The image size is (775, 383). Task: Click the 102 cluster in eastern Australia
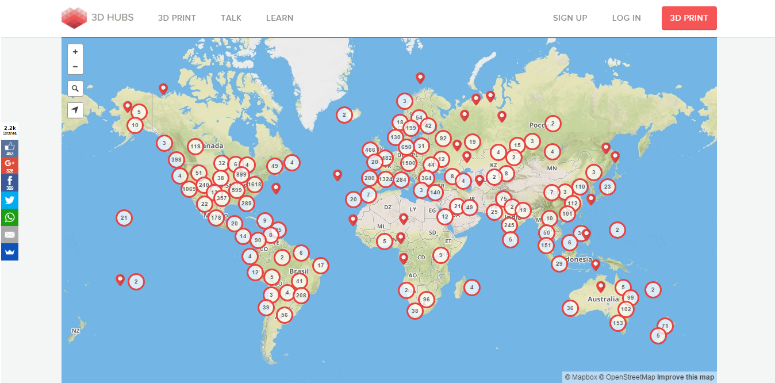click(x=626, y=309)
